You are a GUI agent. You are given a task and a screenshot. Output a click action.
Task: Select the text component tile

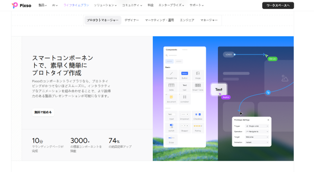(184, 87)
